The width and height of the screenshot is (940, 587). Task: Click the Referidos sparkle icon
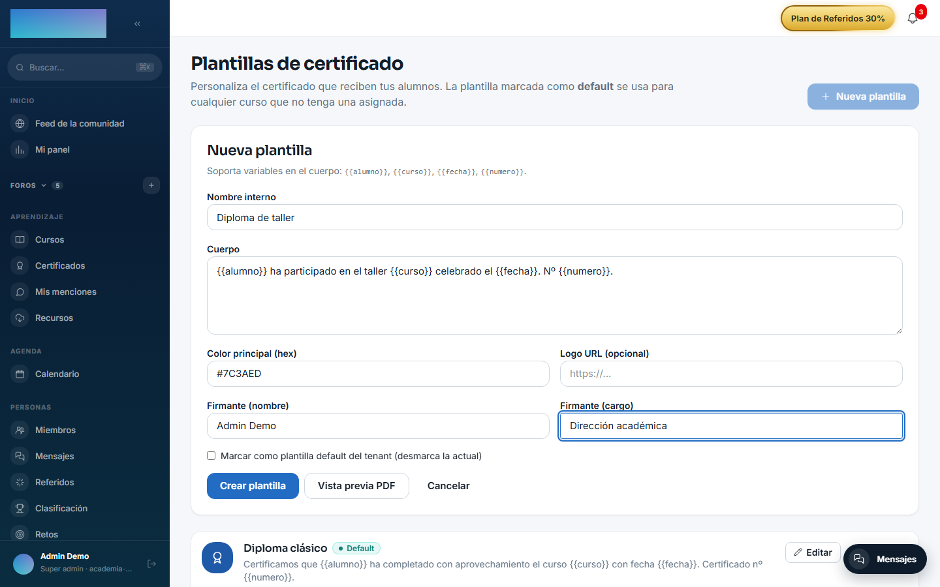pos(20,482)
